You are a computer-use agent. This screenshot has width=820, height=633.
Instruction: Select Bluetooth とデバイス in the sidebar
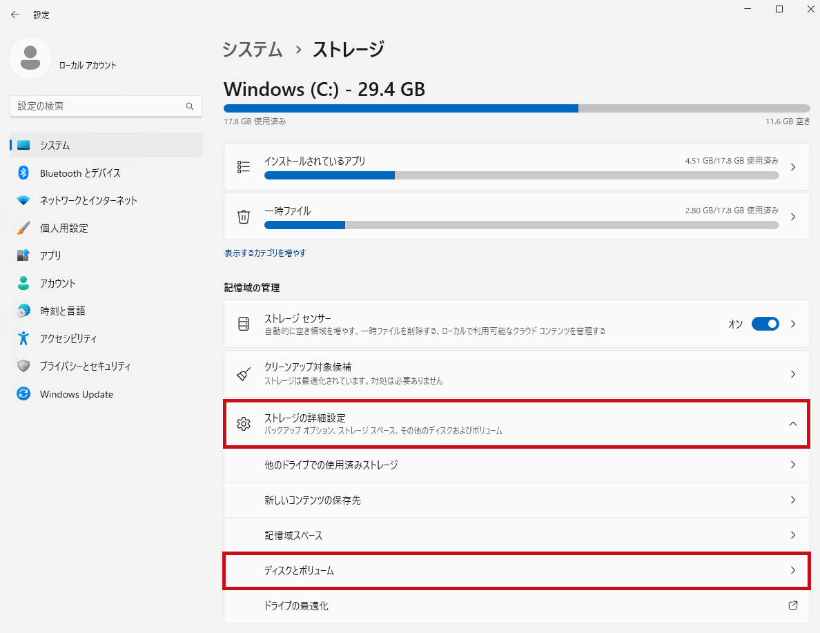[106, 173]
